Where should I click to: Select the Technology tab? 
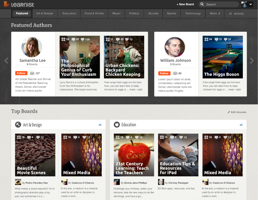193,13
